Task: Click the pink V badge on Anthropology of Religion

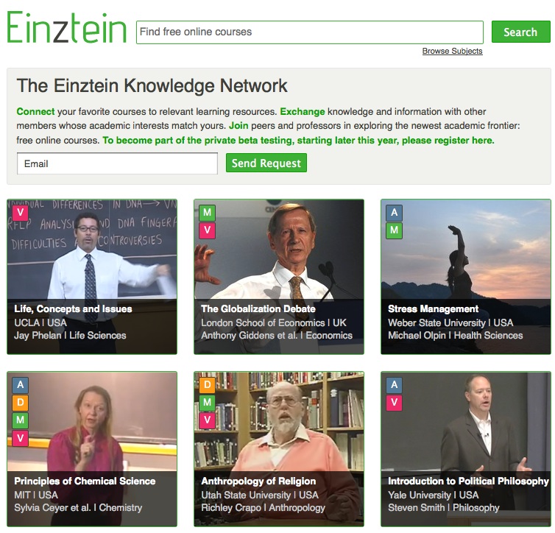Action: click(207, 420)
